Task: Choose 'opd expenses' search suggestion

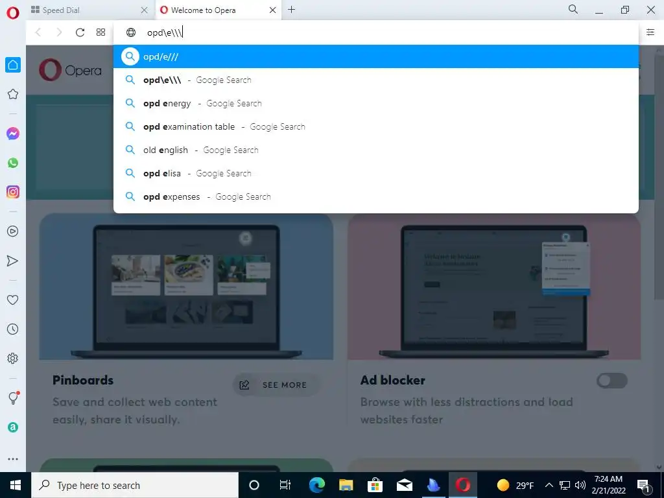Action: point(376,196)
